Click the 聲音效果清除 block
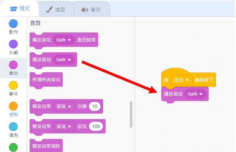Image resolution: width=236 pixels, height=152 pixels. tap(46, 146)
